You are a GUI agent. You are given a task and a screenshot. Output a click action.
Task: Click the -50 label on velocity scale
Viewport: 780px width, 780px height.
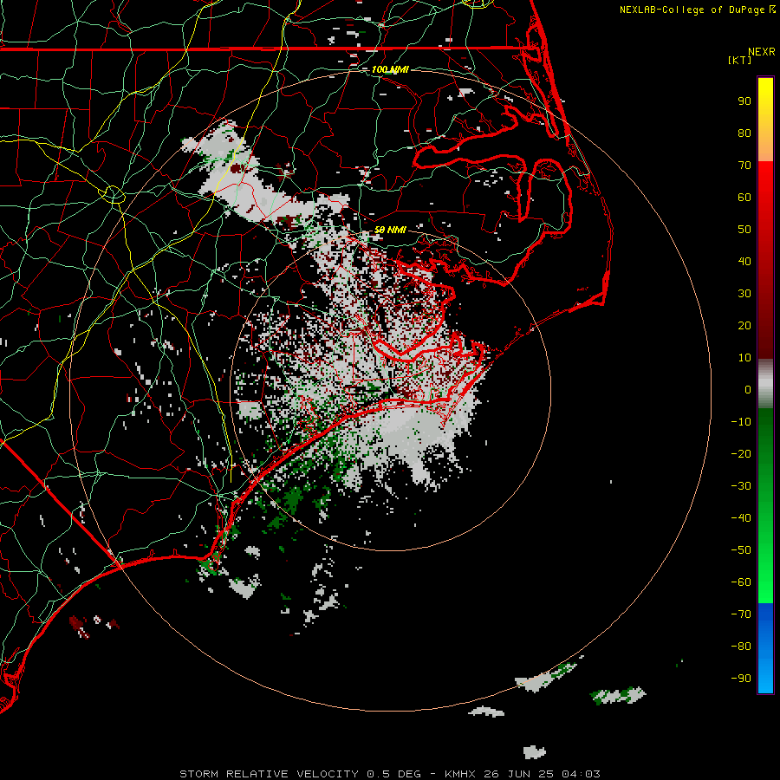[x=741, y=550]
